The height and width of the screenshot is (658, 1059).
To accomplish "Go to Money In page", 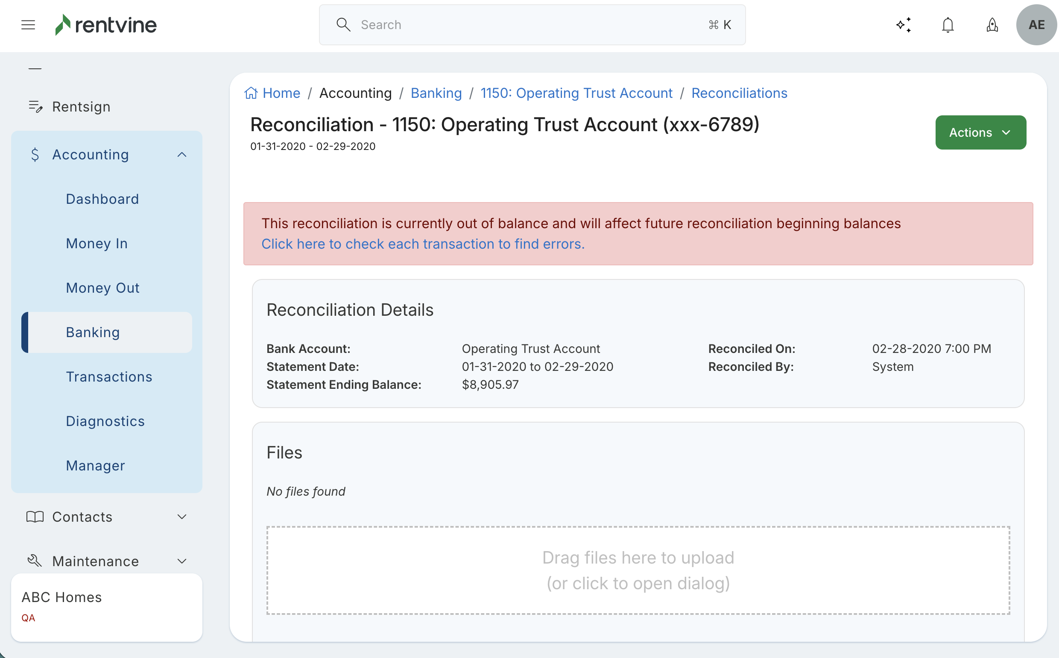I will point(97,243).
